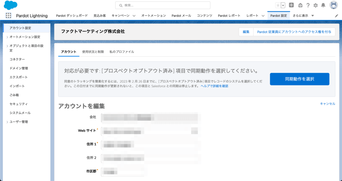The width and height of the screenshot is (342, 181).
Task: Click the アカウントを編集 heading text
Action: click(81, 106)
